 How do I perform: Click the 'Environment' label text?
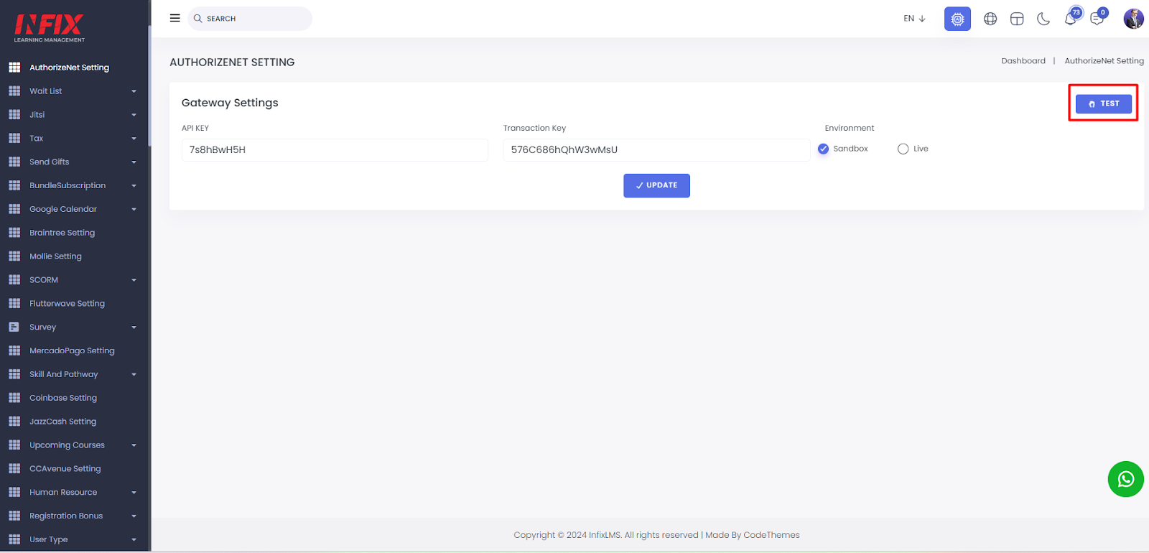(850, 128)
